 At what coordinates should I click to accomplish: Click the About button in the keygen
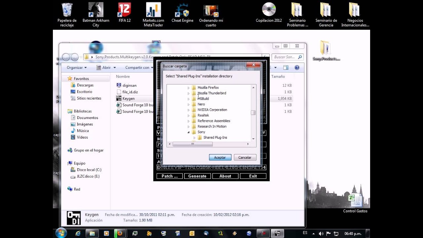coord(225,176)
